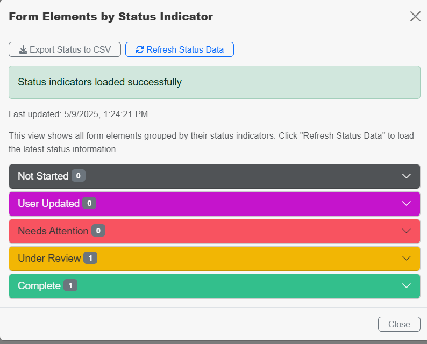Viewport: 427px width, 344px height.
Task: Expand the Complete section chevron
Action: [407, 286]
